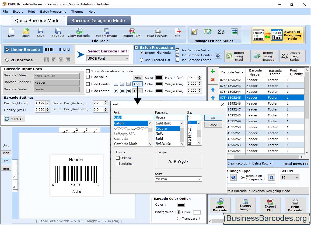Open header text color swatch
This screenshot has height=225, width=311.
[159, 84]
